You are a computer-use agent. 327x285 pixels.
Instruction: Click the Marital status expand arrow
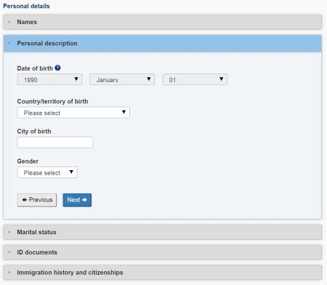click(x=9, y=232)
